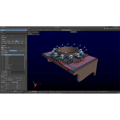This screenshot has width=120, height=120.
Task: Open the Window menu
Action: 26,29
